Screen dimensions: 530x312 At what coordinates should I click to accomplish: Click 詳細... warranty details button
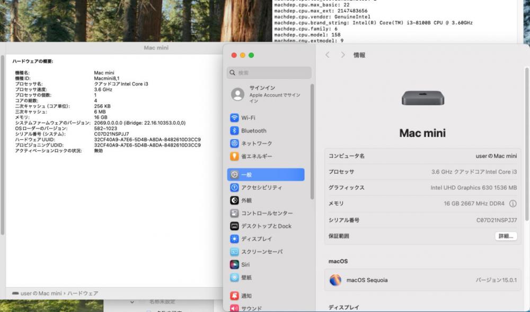tap(506, 236)
